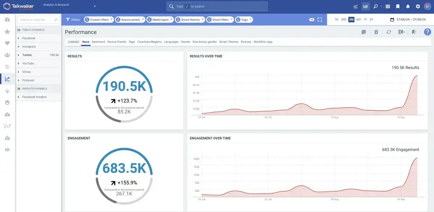Open the apps grid icon in header
434x212 pixels.
click(x=388, y=6)
